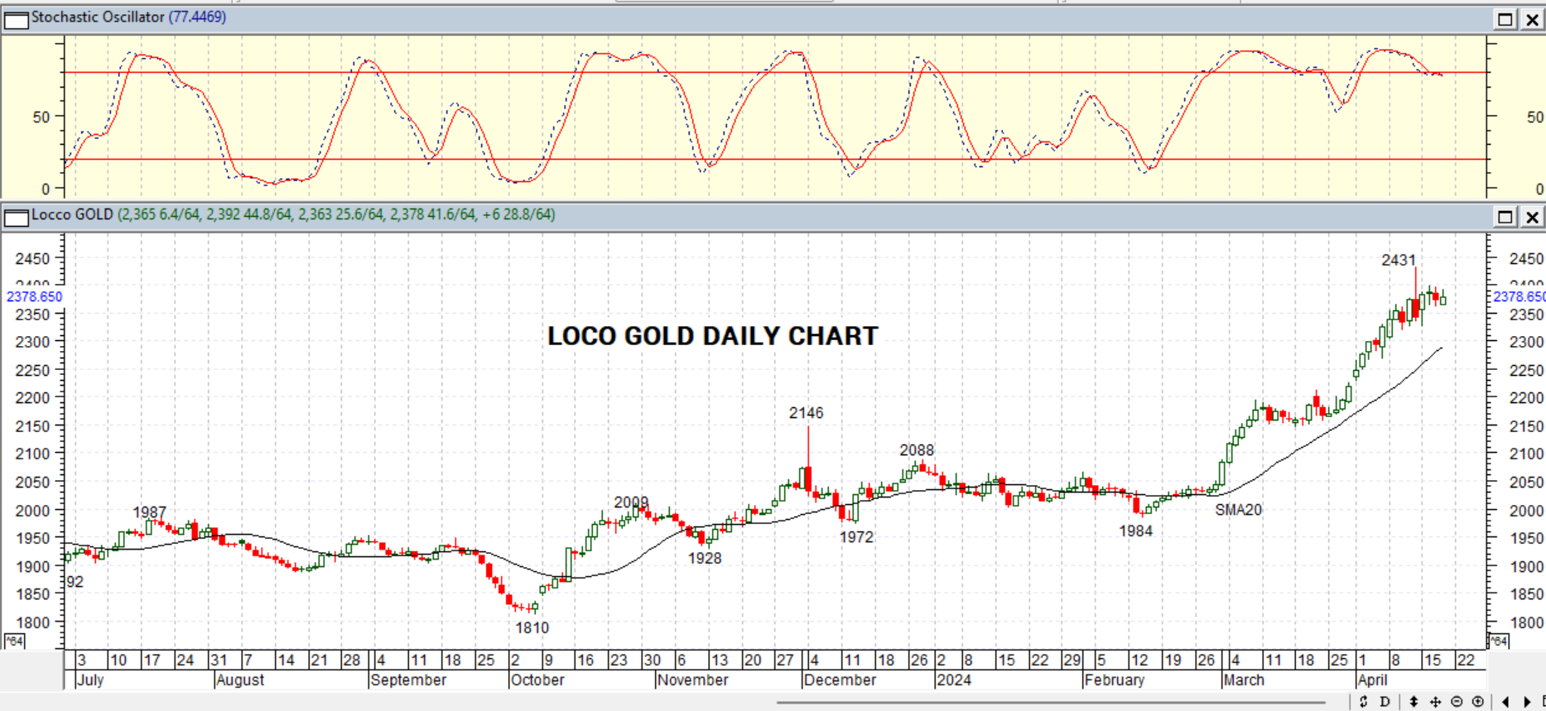Click the right-pointing chart navigation arrow
Viewport: 1546px width, 711px height.
[x=1527, y=702]
